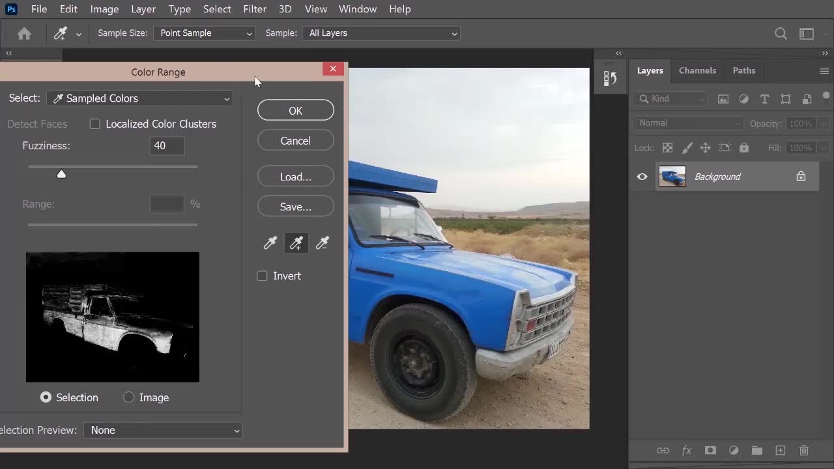Open the Select Sampled Colors dropdown
Viewport: 834px width, 469px height.
(141, 98)
